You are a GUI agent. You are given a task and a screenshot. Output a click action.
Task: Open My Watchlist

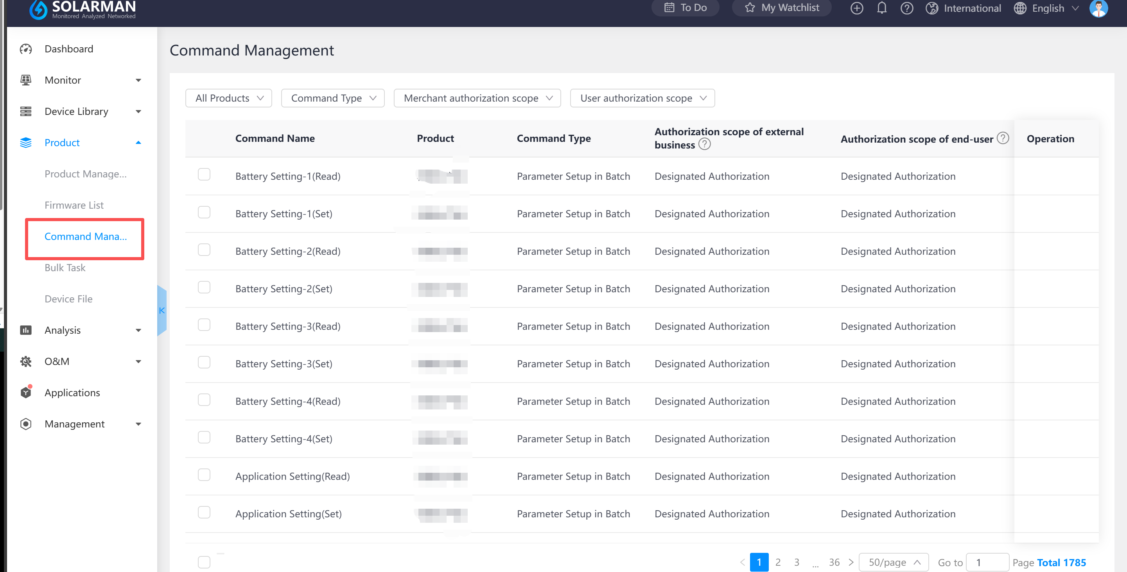pyautogui.click(x=782, y=8)
